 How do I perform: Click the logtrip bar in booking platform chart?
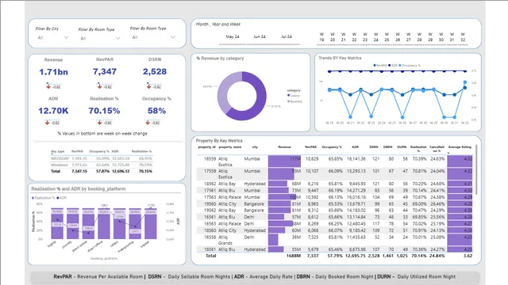click(x=57, y=223)
